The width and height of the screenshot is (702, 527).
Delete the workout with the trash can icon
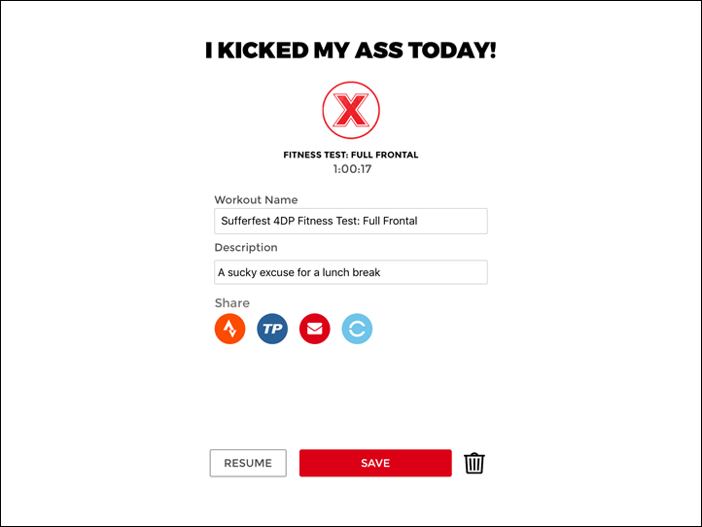pyautogui.click(x=474, y=463)
